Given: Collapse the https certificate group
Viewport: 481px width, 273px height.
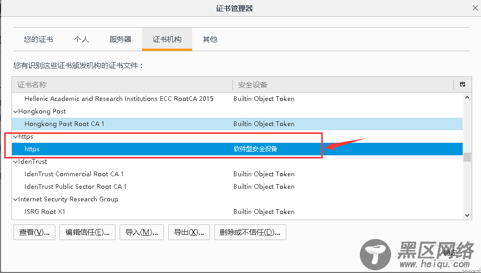Looking at the screenshot, I should 15,136.
